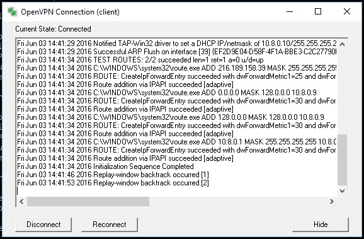Image resolution: width=364 pixels, height=239 pixels.
Task: Click the Reconnect button
Action: point(110,224)
